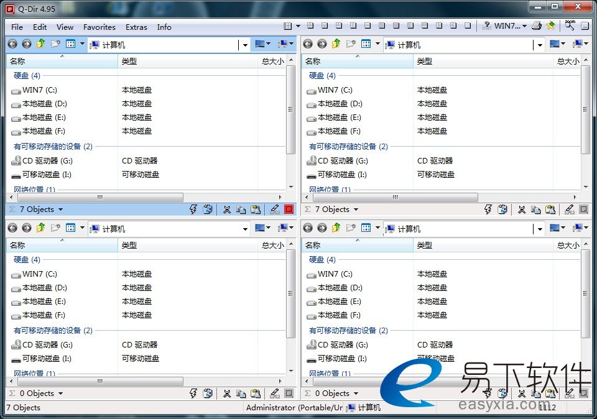Go back in the top-left pane

[x=12, y=44]
